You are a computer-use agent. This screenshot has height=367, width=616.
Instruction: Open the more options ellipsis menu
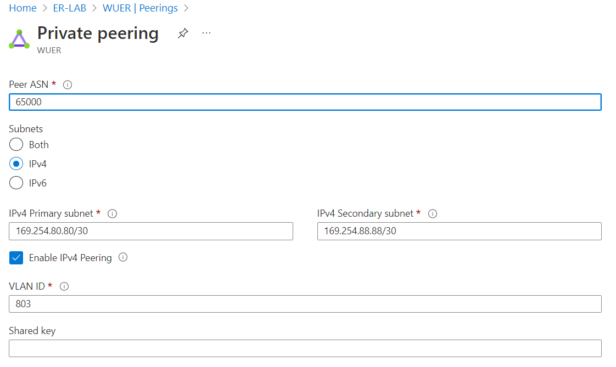click(206, 33)
